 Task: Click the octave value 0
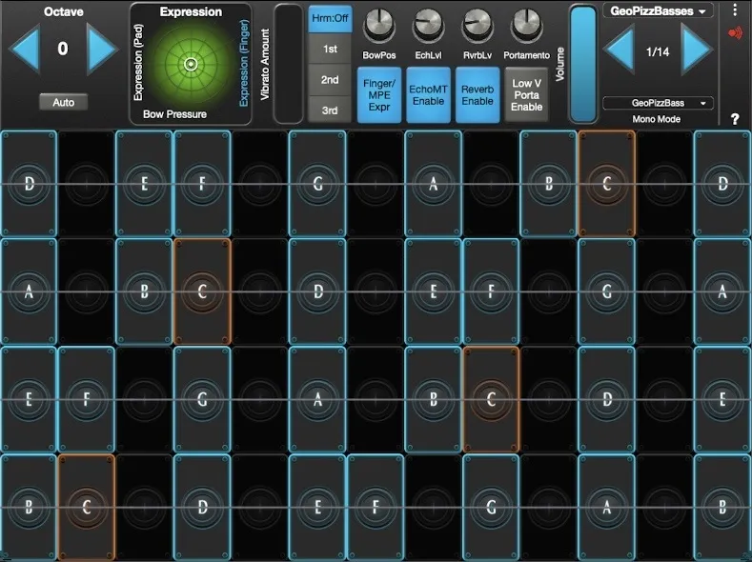(x=63, y=49)
